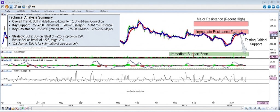Click the first magnifier zoom icon bottom right

point(246,108)
